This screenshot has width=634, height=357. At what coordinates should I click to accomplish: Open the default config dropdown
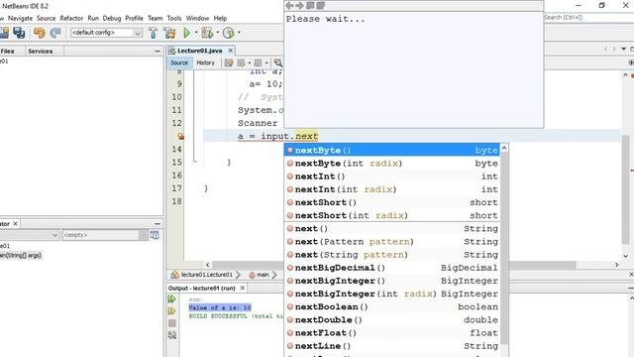(x=106, y=33)
